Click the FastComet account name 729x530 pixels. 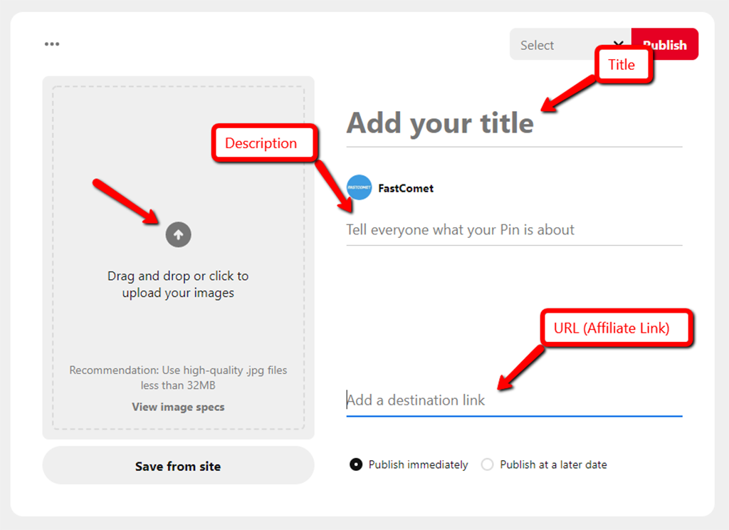click(406, 189)
